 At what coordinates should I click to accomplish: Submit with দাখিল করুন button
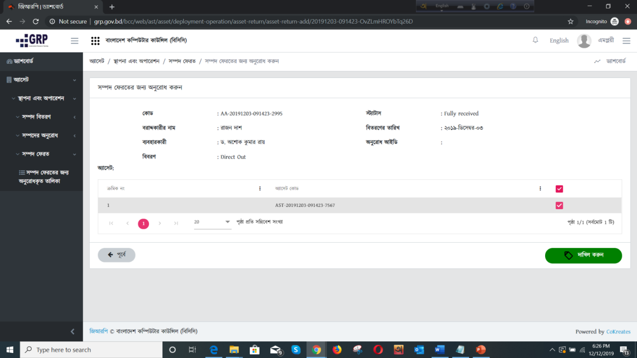pyautogui.click(x=583, y=255)
